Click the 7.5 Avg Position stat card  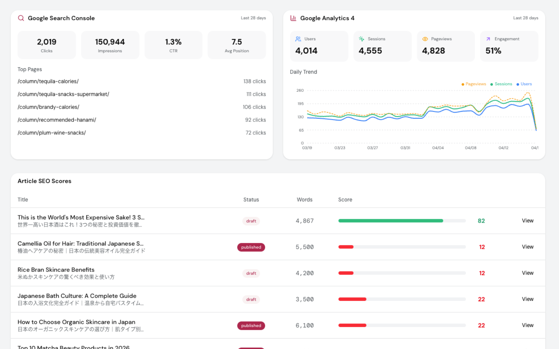(x=237, y=45)
